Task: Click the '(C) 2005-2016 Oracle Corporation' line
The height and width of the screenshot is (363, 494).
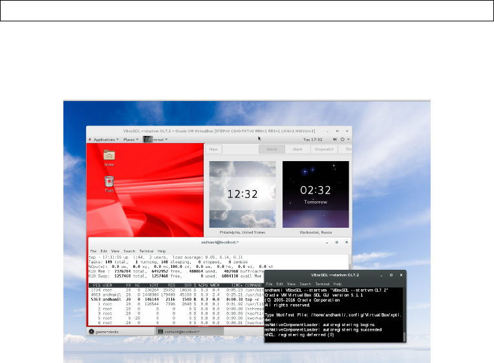Action: point(303,300)
